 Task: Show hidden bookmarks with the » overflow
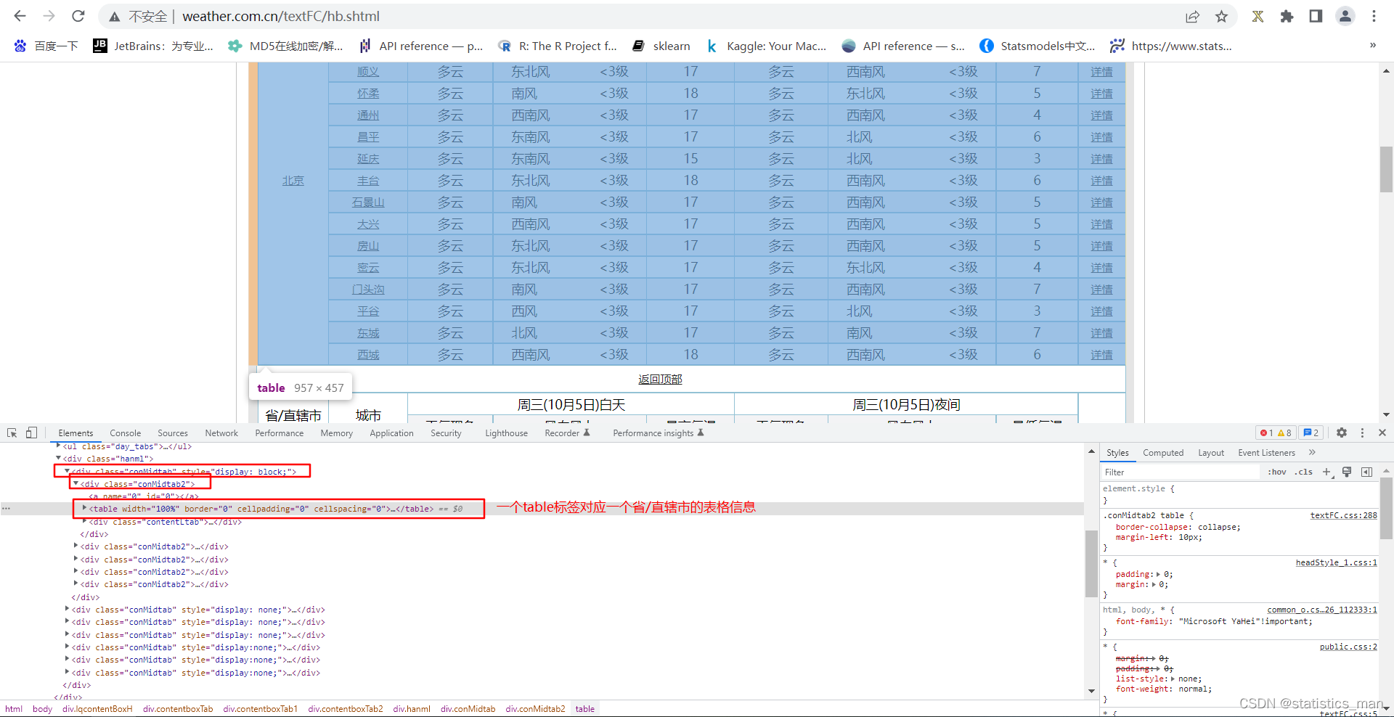pos(1372,45)
